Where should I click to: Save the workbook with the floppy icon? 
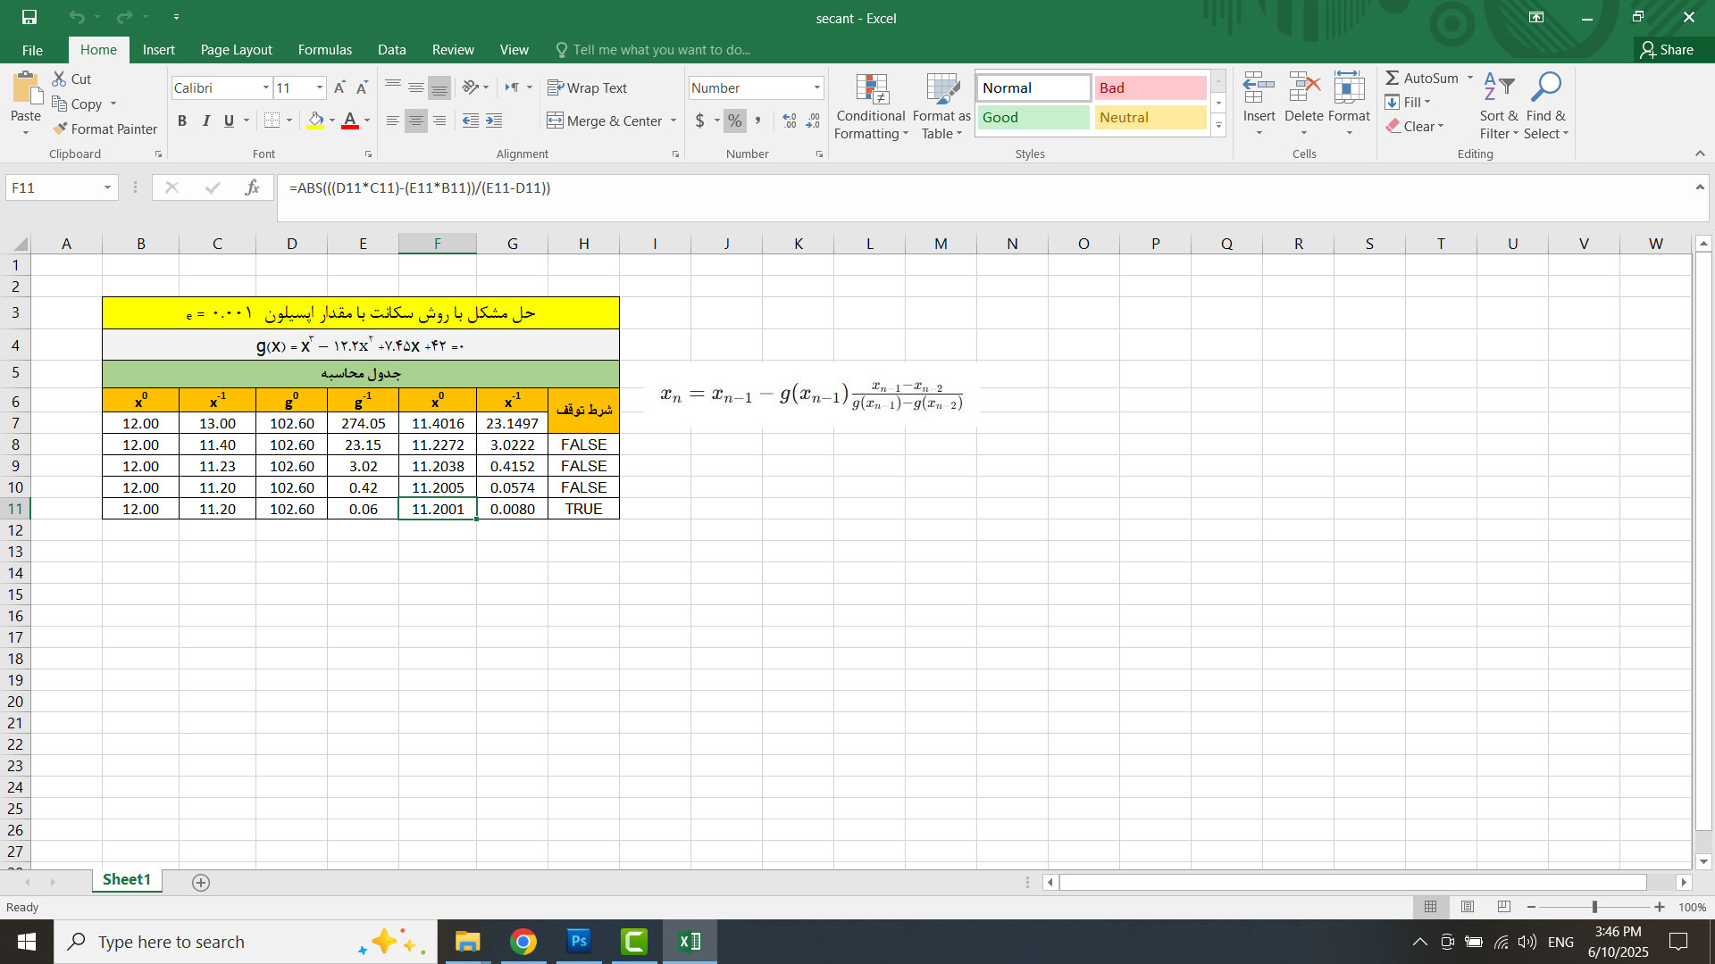tap(29, 17)
